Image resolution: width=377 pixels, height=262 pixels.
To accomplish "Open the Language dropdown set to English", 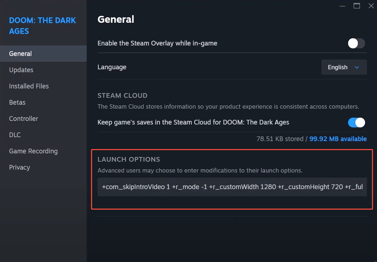I will coord(344,67).
